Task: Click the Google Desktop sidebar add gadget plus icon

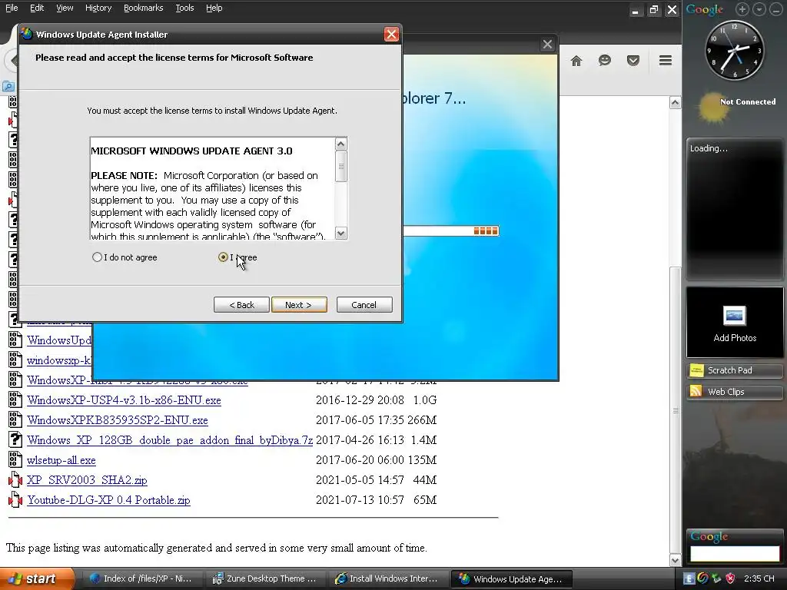Action: [x=742, y=9]
